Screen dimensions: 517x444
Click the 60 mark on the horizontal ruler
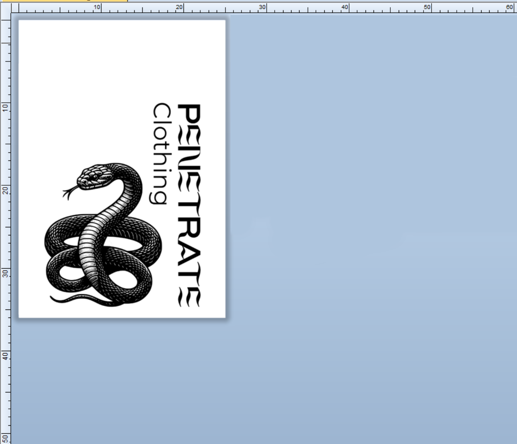click(x=509, y=6)
